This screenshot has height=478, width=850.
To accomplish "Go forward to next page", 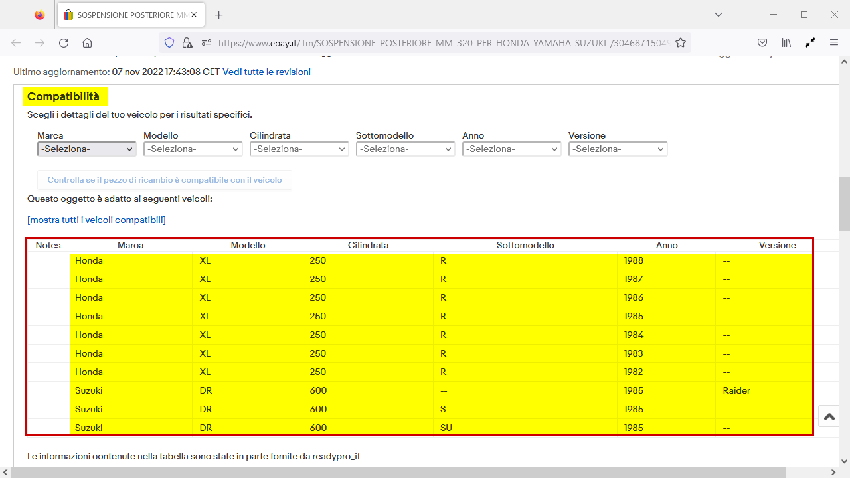I will [40, 42].
